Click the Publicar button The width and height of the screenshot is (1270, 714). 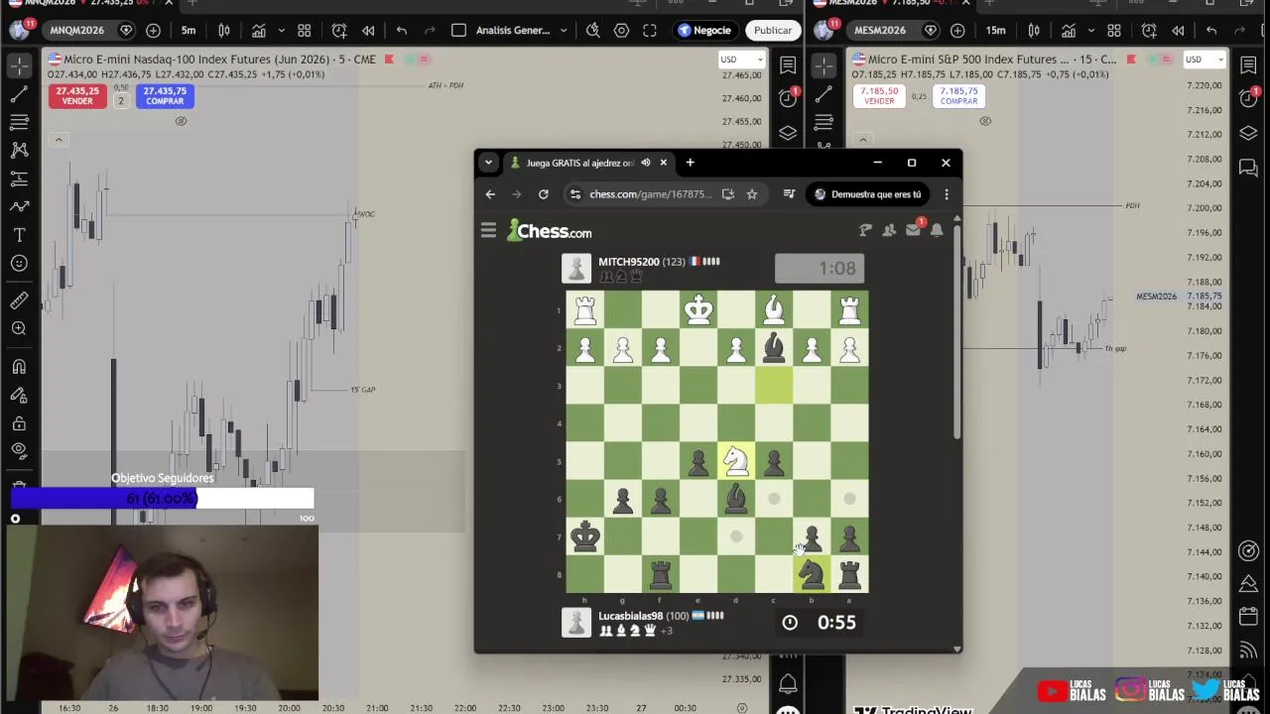[x=773, y=30]
